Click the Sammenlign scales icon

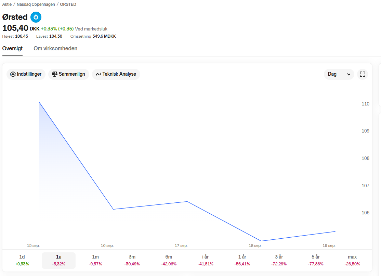click(55, 74)
